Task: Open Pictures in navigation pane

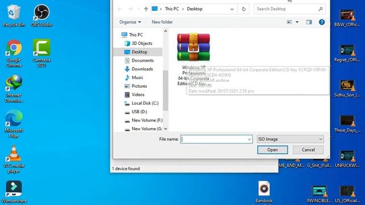Action: (136, 86)
